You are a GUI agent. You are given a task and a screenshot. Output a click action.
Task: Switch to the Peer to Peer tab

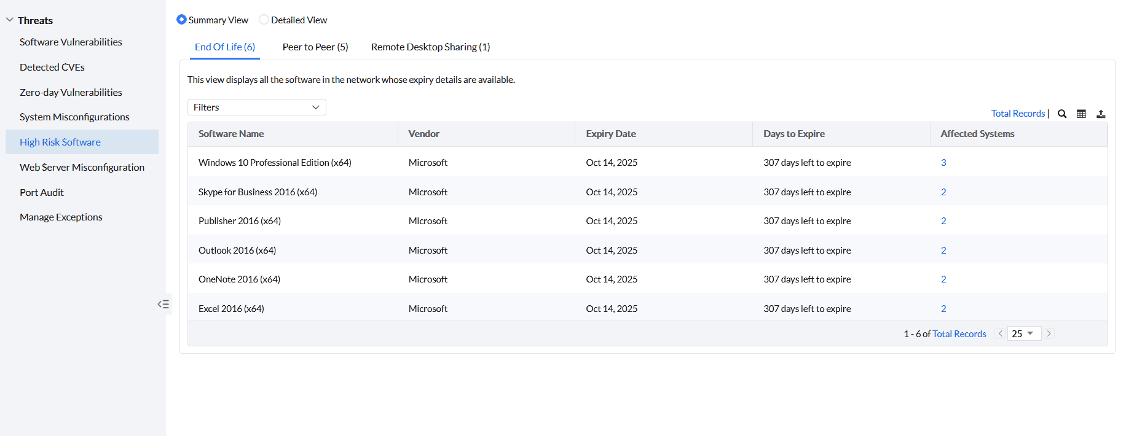click(x=315, y=47)
